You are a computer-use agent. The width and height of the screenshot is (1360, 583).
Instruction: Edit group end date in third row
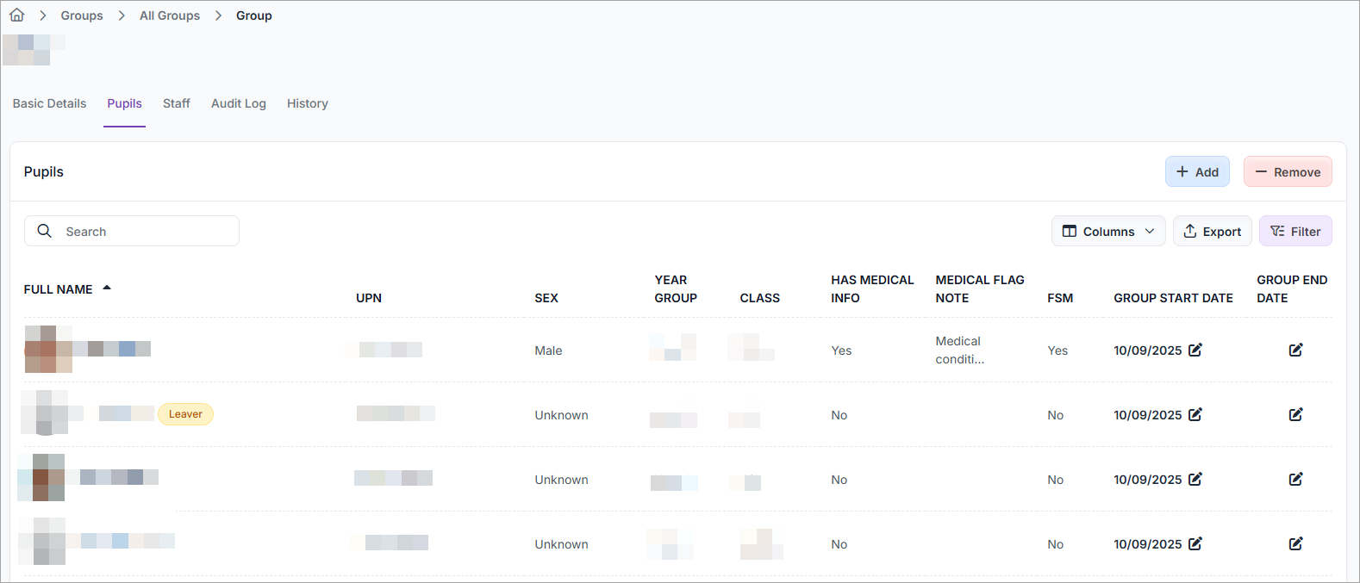1295,479
